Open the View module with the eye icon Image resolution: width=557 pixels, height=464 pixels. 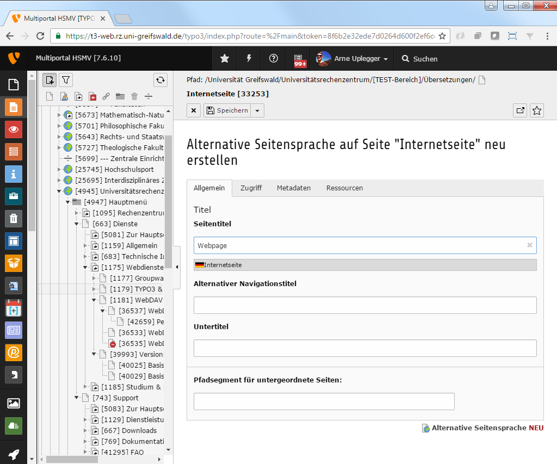[x=14, y=129]
